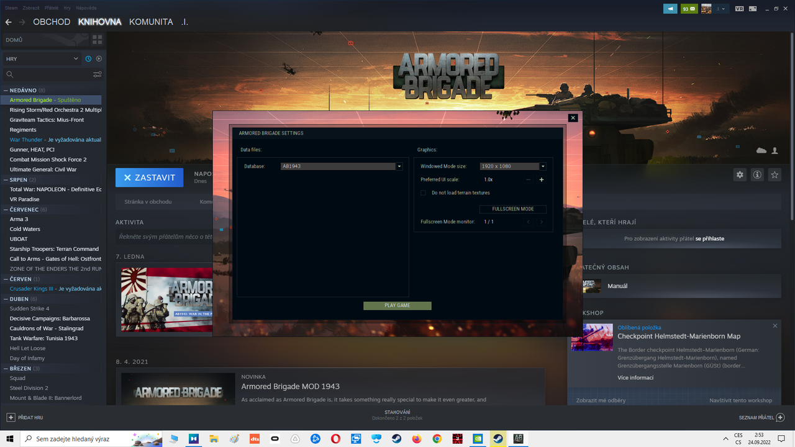Dismiss the Checkpoint Helmstedt workshop item
795x447 pixels.
click(775, 326)
